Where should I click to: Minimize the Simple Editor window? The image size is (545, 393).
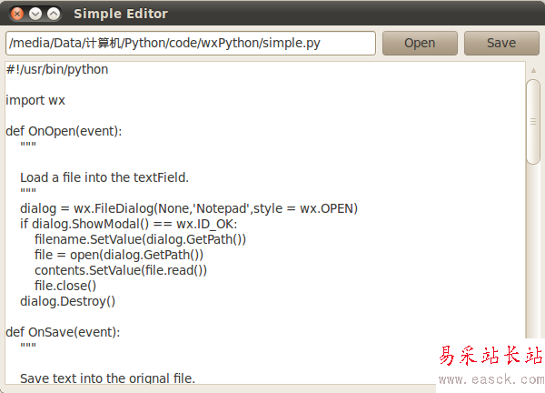click(x=35, y=14)
